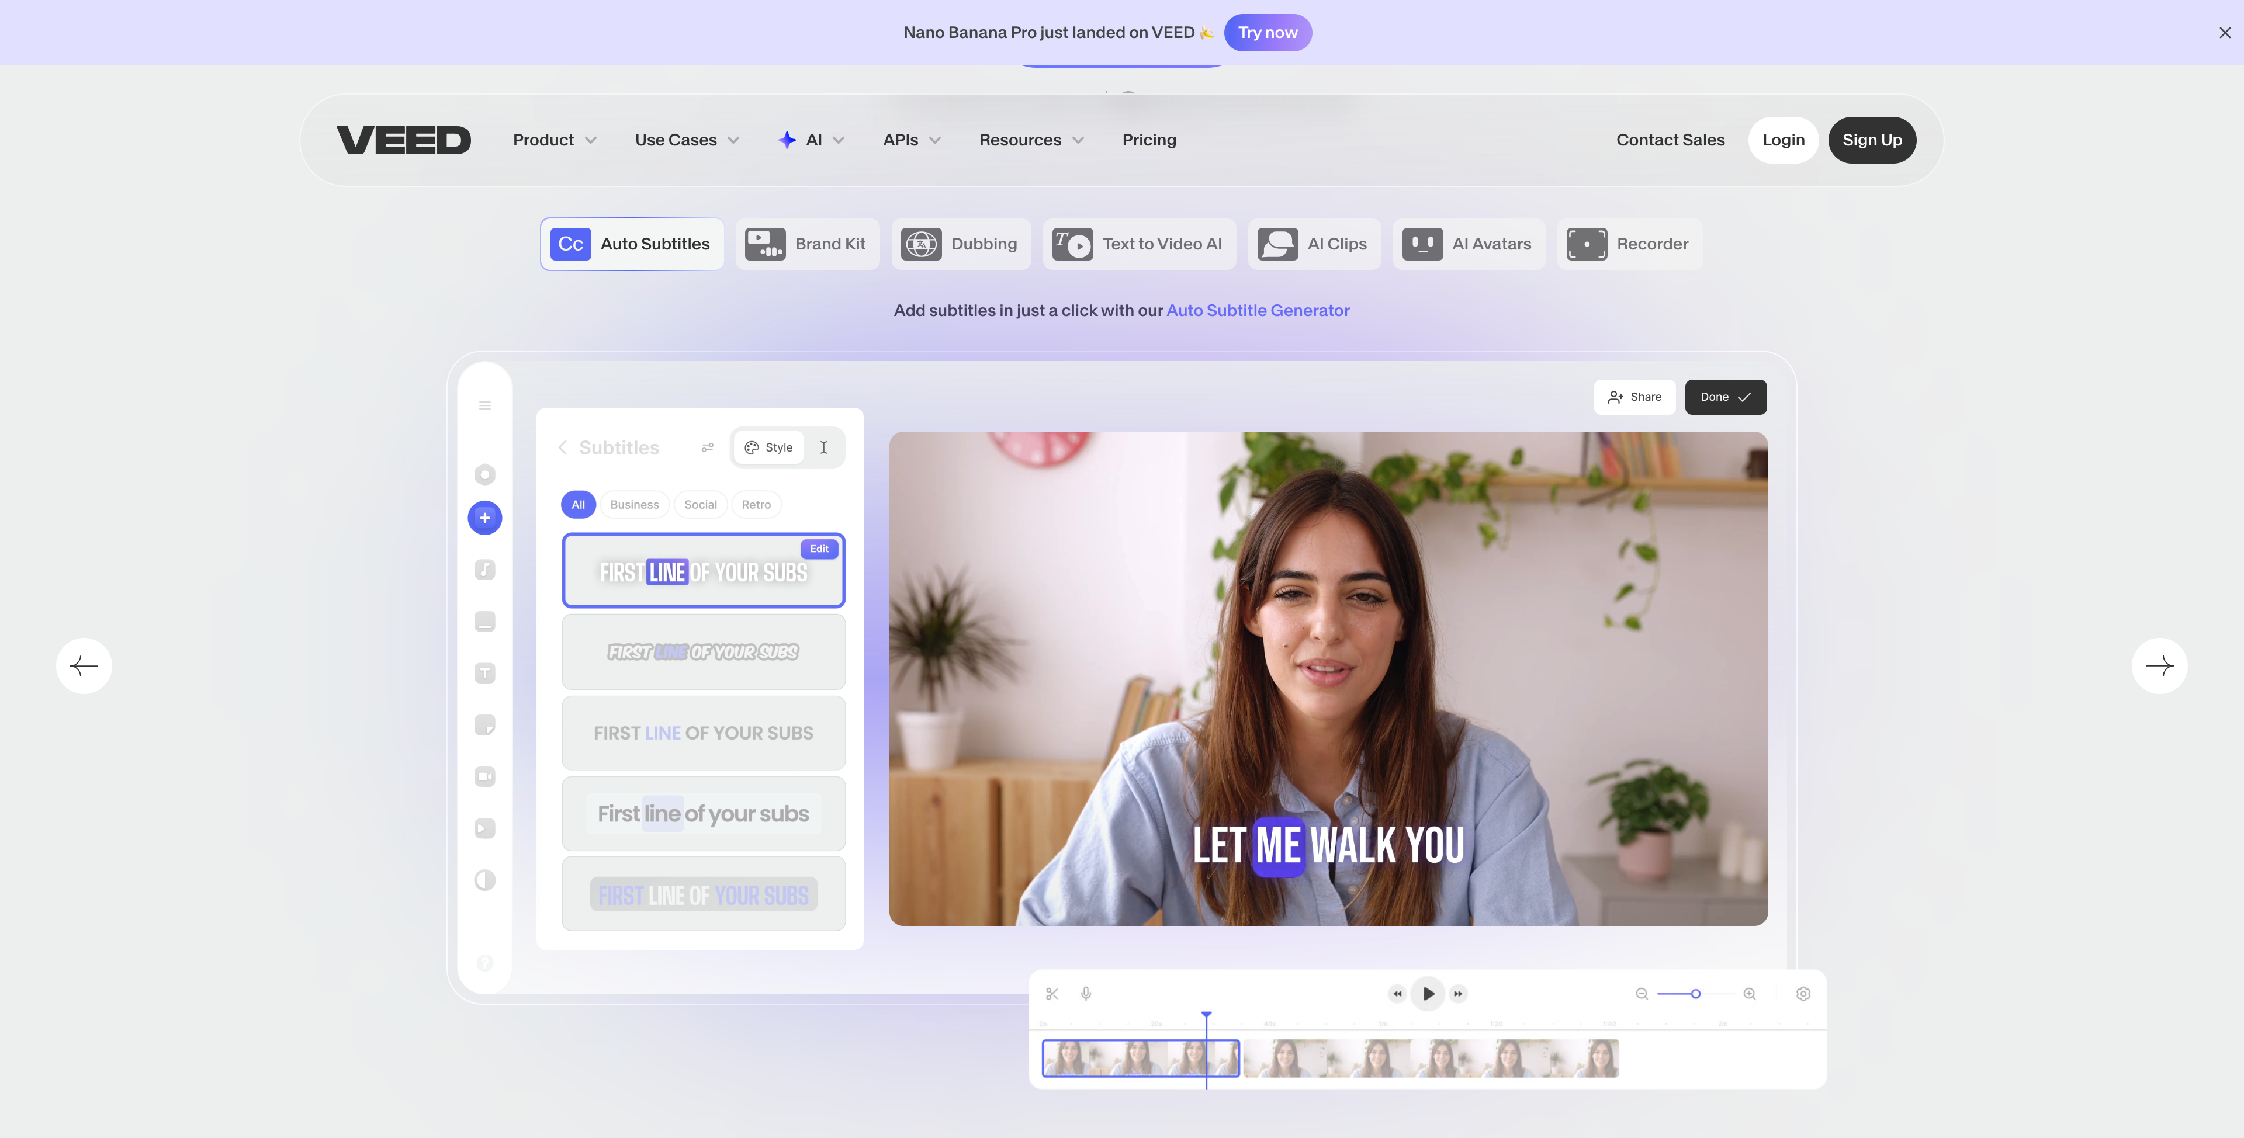Click the zoom out magnifier icon
2244x1138 pixels.
tap(1642, 994)
